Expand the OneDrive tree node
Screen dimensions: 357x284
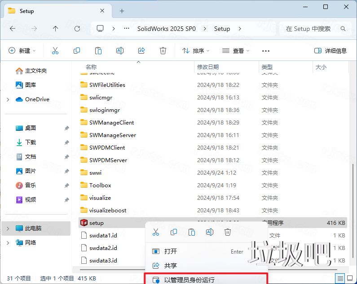point(8,99)
